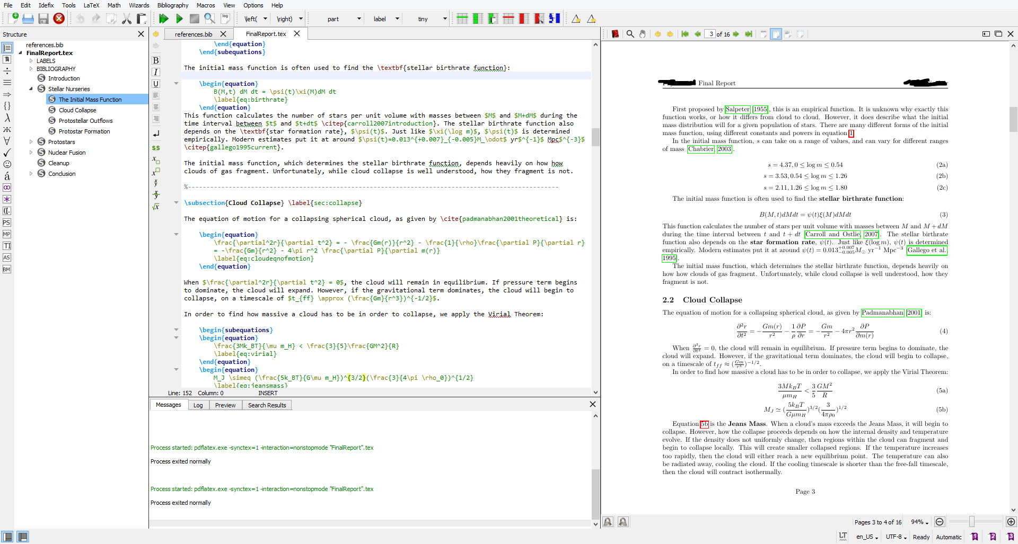This screenshot has height=544, width=1018.
Task: Insert inline math $$ icon
Action: click(156, 148)
